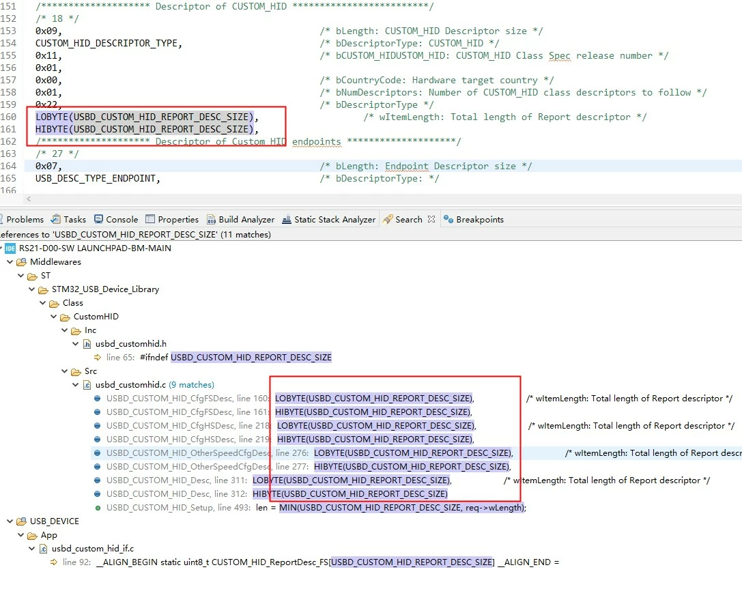
Task: Click the usbd_customhid.h header file icon
Action: 87,344
